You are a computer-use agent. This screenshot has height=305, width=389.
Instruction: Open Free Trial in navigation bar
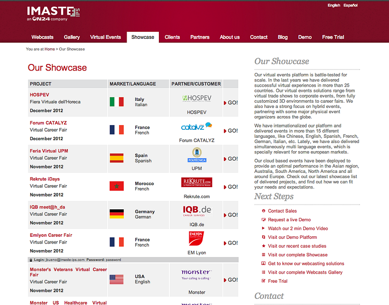pyautogui.click(x=333, y=37)
